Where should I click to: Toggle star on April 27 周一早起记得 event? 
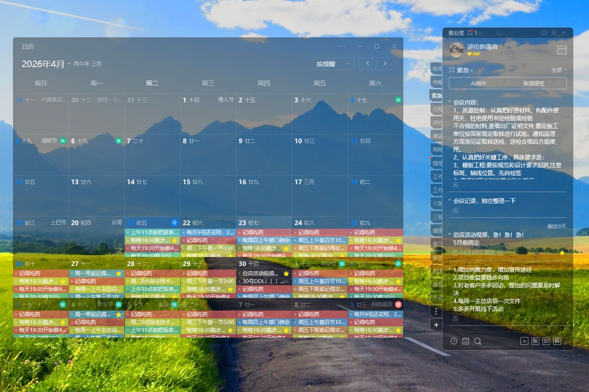[x=119, y=274]
